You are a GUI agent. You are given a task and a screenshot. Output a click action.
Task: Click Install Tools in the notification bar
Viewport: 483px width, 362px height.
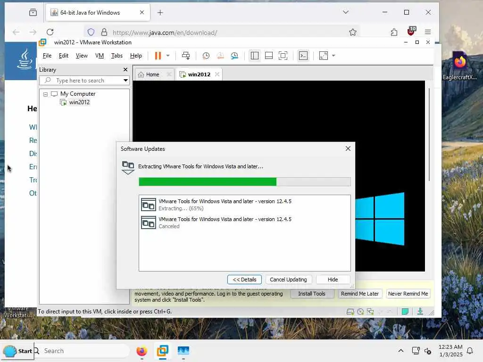(x=312, y=294)
